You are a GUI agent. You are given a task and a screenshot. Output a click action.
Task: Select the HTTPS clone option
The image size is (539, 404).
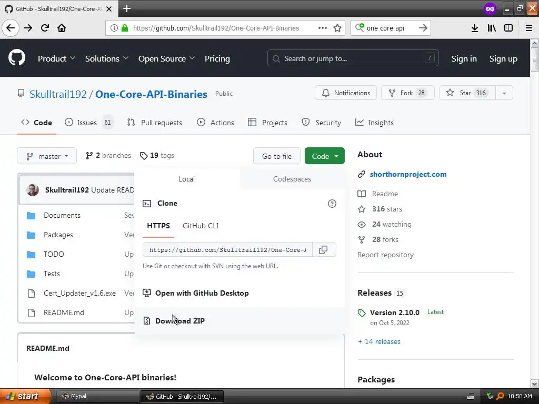pyautogui.click(x=158, y=226)
